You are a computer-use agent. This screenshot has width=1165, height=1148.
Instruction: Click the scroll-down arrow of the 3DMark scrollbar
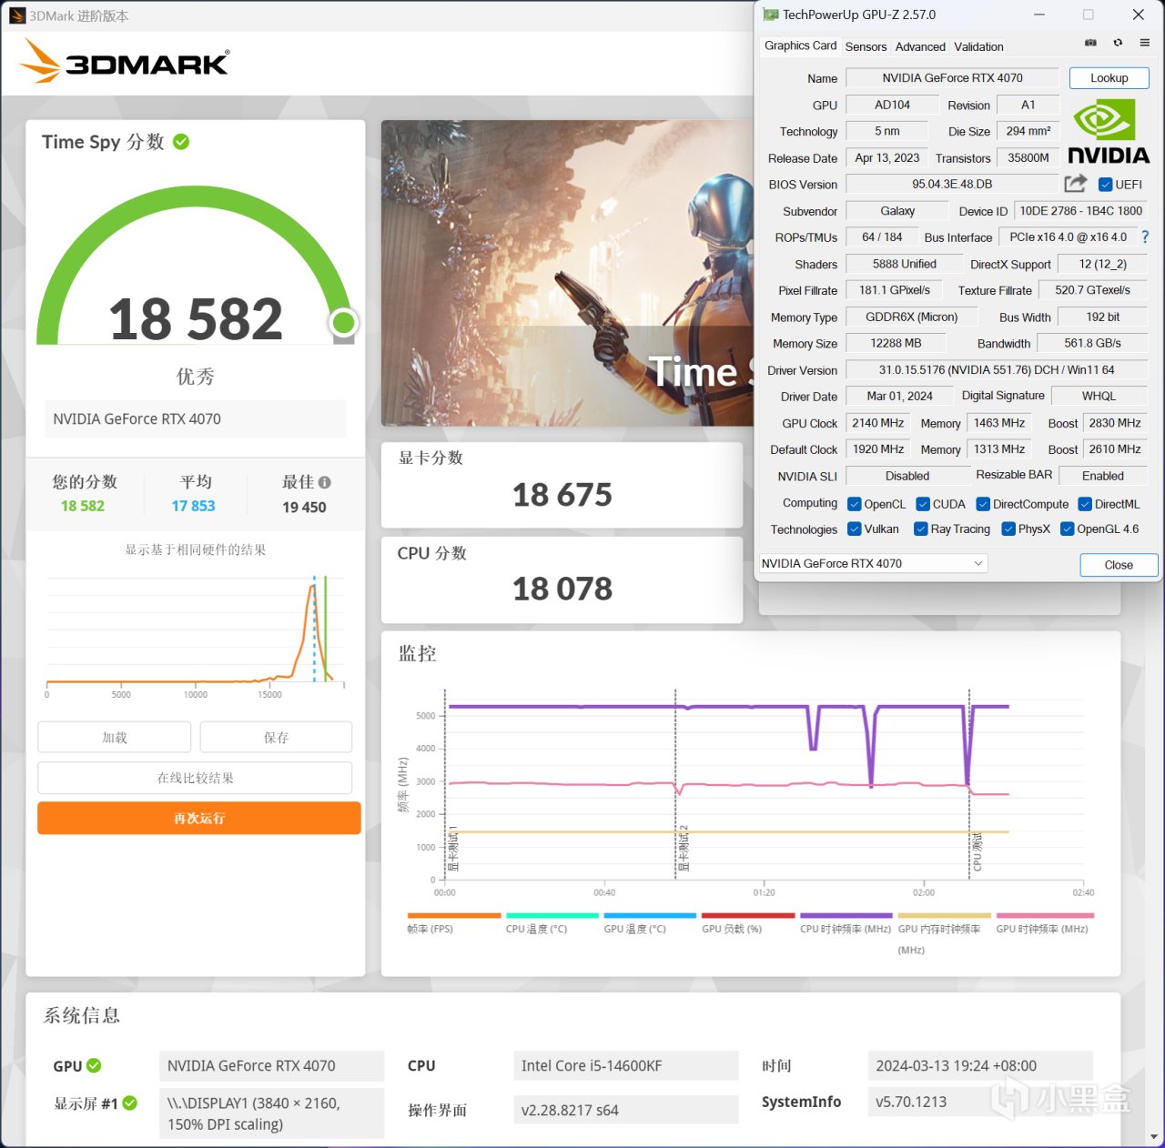(x=1155, y=1137)
